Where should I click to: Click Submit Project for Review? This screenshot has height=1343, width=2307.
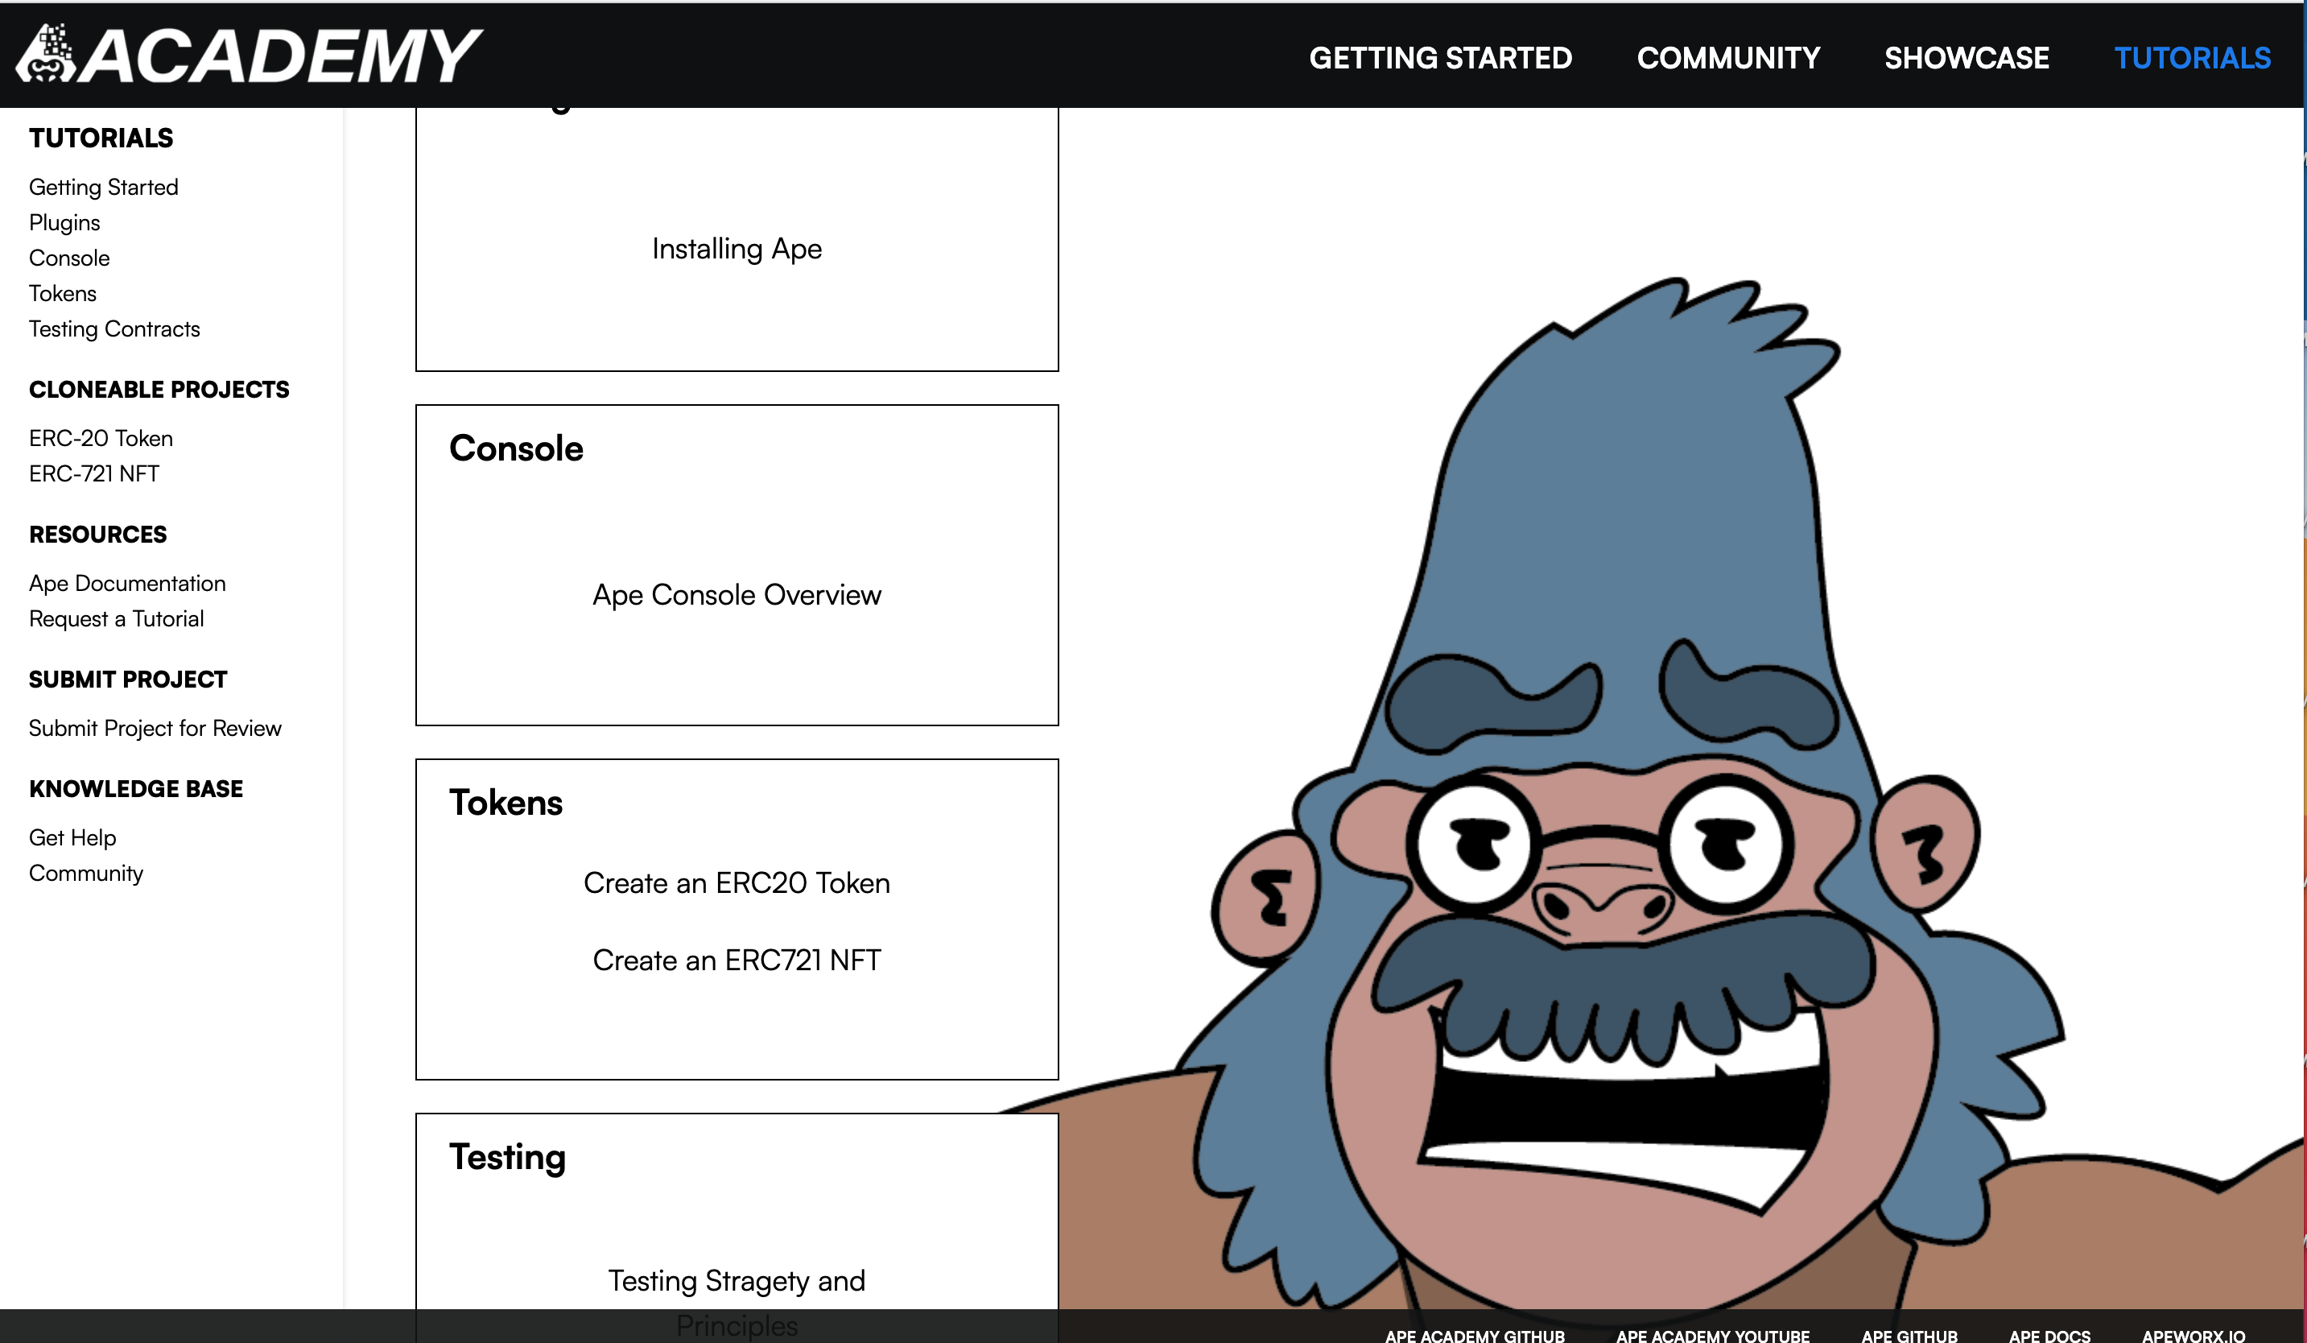155,728
